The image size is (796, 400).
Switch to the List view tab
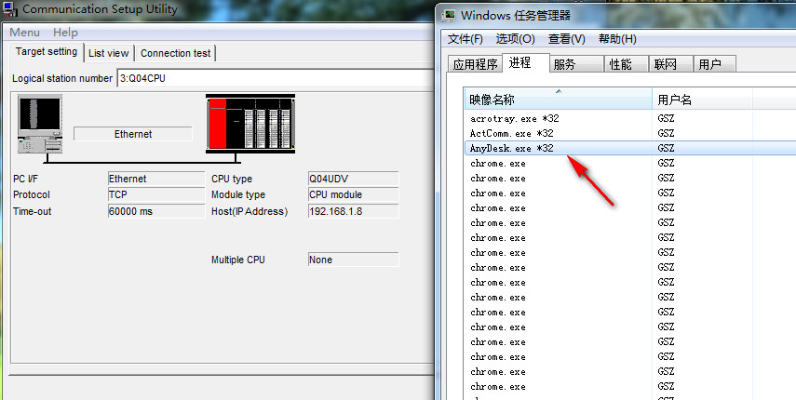coord(109,53)
